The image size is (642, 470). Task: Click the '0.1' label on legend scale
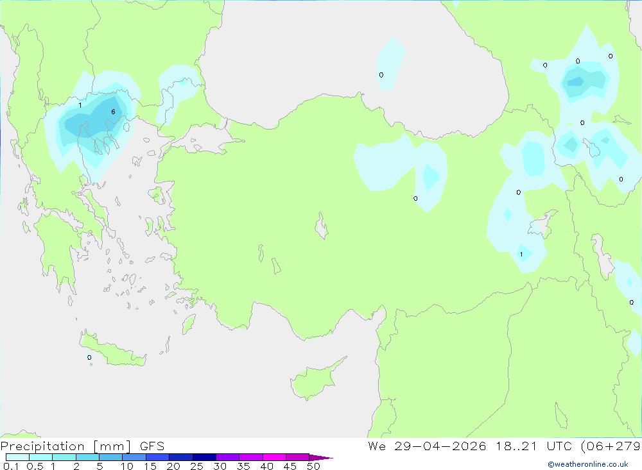[x=11, y=466]
